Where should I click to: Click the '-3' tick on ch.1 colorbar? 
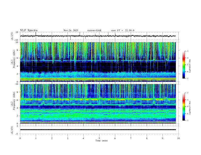tap(187, 51)
